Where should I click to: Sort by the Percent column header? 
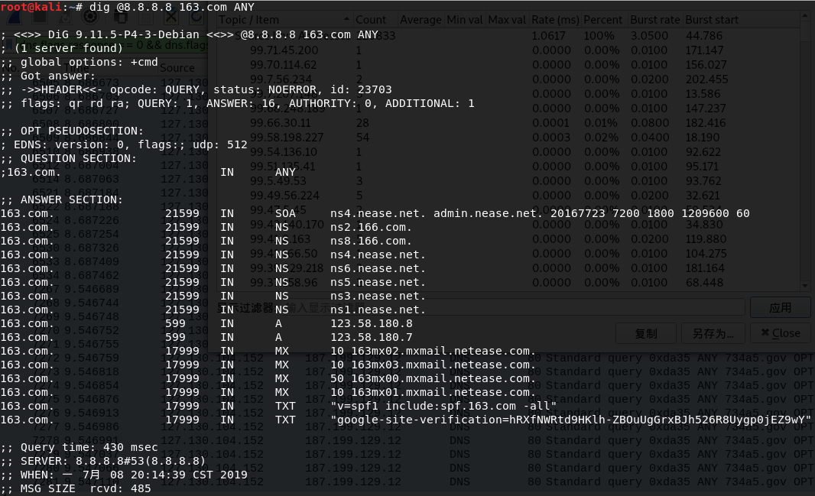[603, 20]
